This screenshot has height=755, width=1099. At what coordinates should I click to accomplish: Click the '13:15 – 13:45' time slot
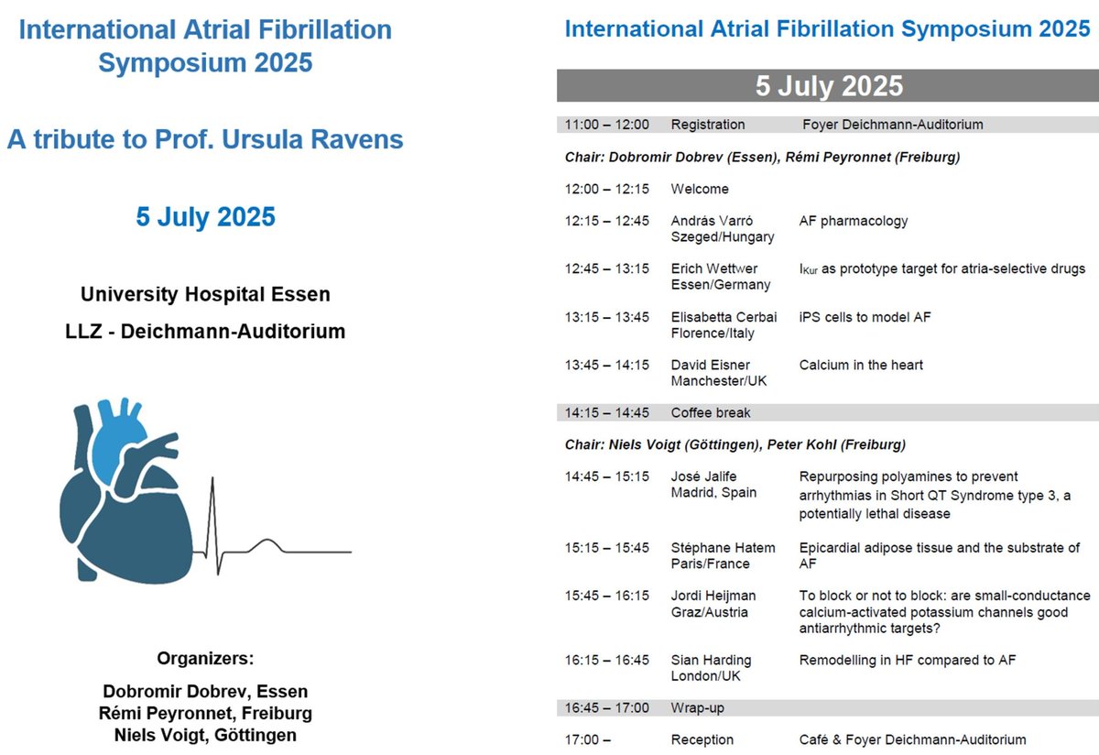click(606, 317)
